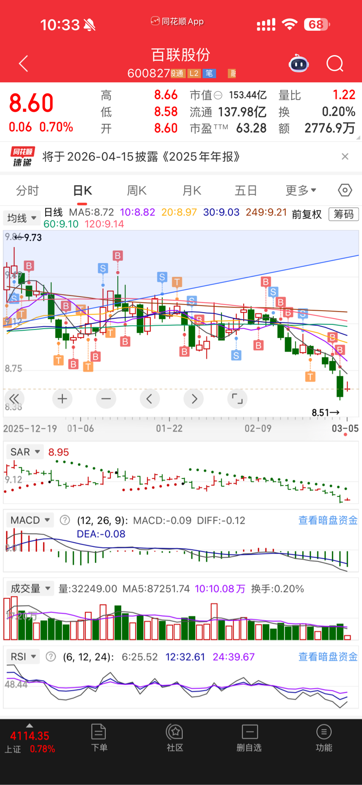Tap the L2 level badge

[194, 73]
